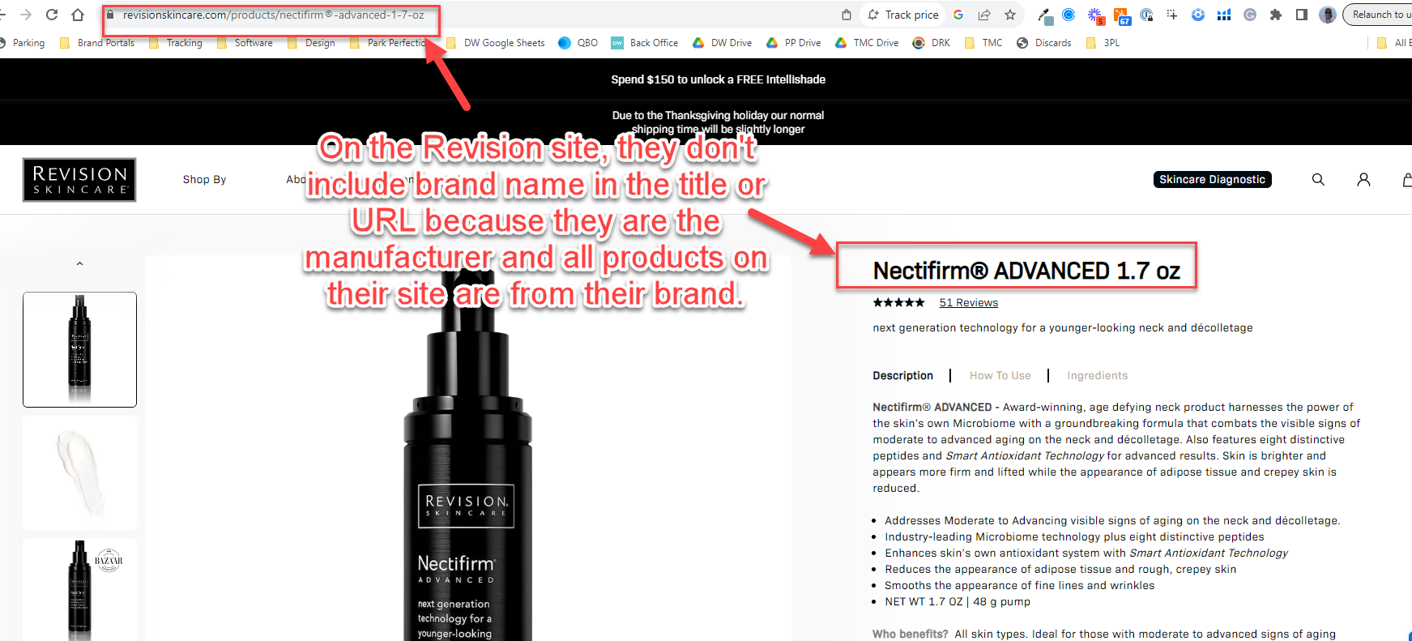Open the shopping bag icon
This screenshot has width=1412, height=641.
[1407, 180]
